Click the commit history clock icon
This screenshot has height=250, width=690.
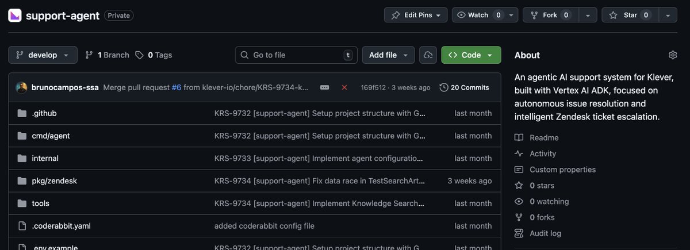tap(444, 87)
